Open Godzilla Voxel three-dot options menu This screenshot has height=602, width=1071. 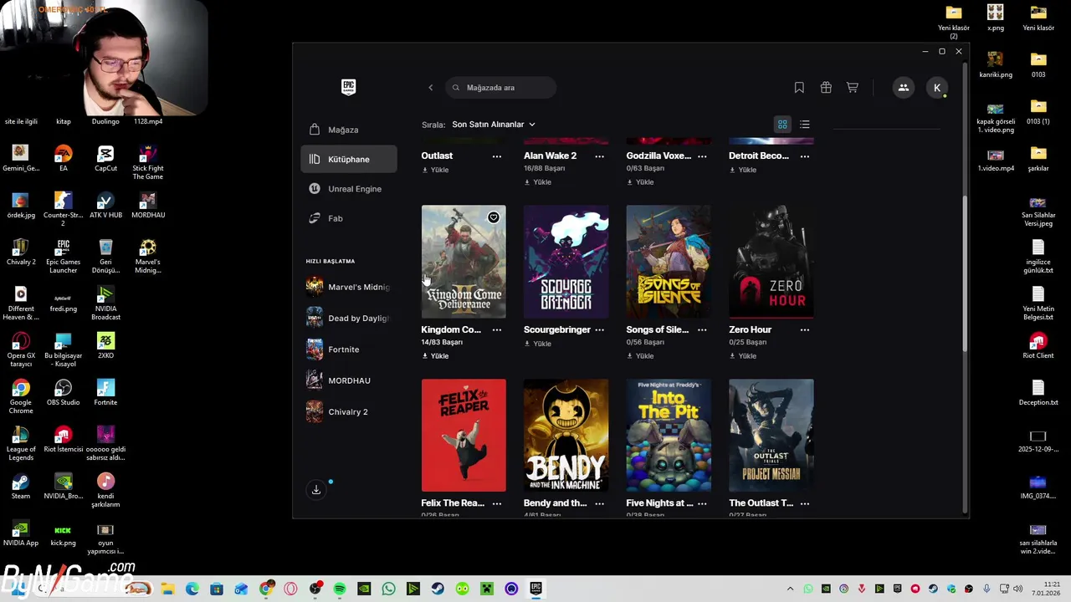pyautogui.click(x=702, y=156)
